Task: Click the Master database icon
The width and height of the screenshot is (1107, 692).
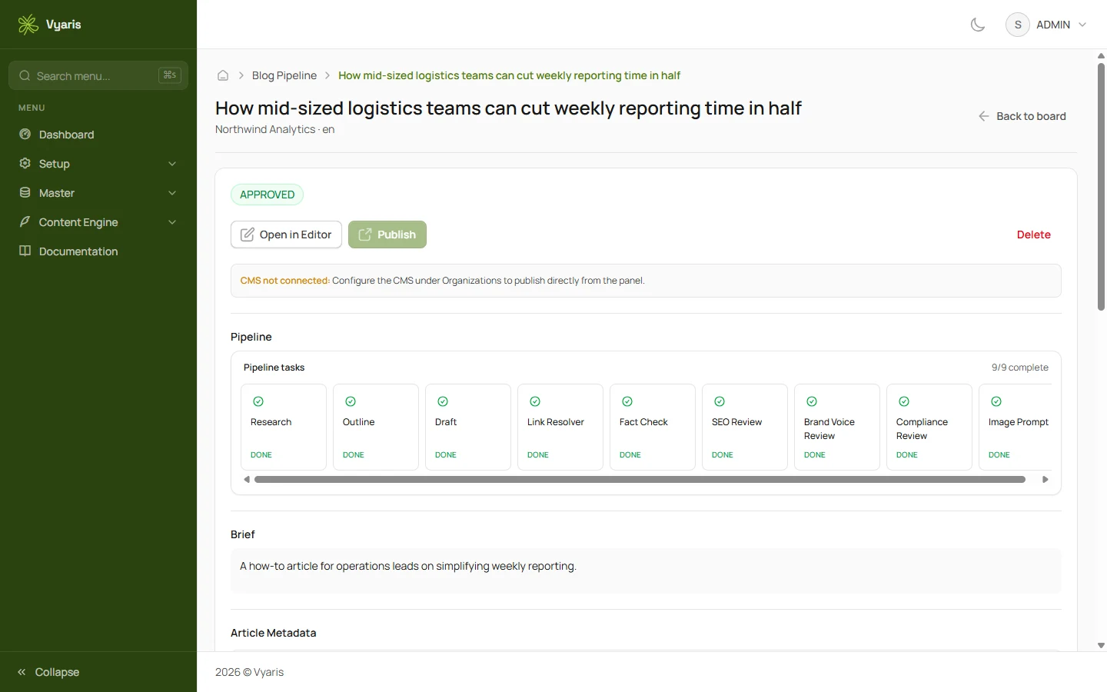Action: pyautogui.click(x=25, y=193)
